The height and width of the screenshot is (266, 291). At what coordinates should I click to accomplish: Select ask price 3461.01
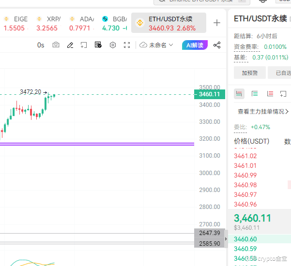pos(245,165)
